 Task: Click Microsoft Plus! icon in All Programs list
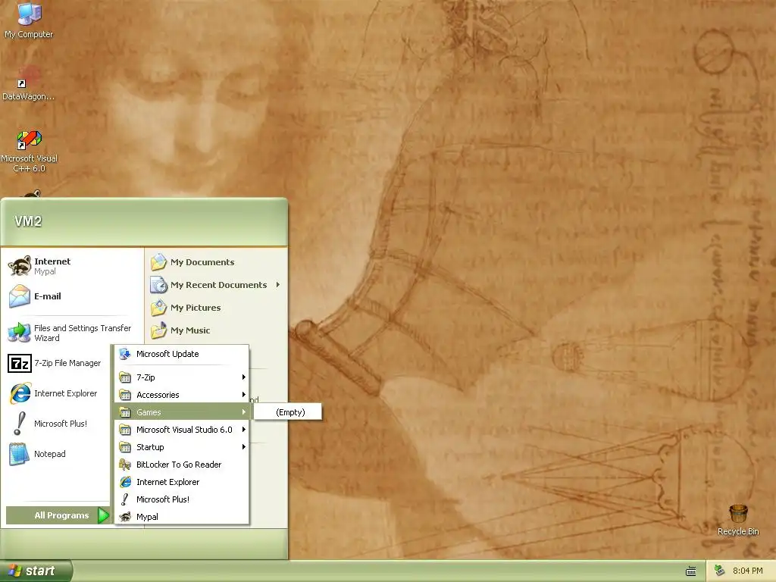[x=126, y=499]
